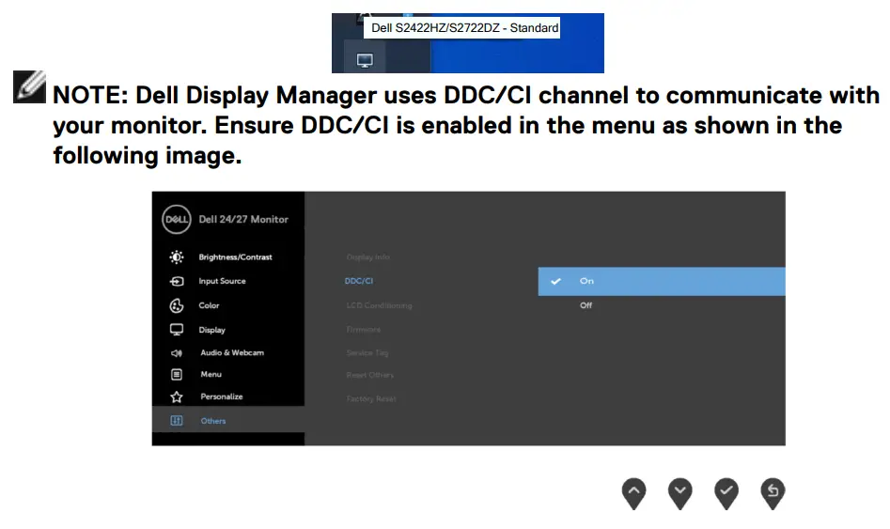The width and height of the screenshot is (890, 529).
Task: Select the Factory Reset item
Action: pyautogui.click(x=371, y=399)
